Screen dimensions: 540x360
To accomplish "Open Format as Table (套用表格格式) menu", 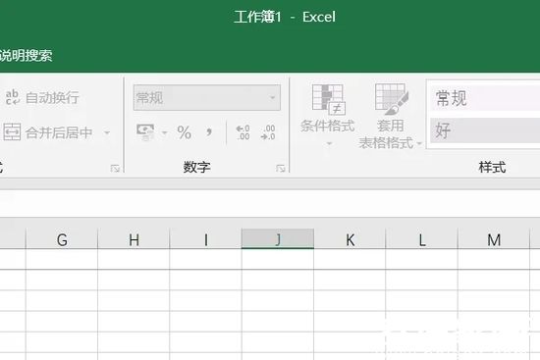I will (x=390, y=117).
